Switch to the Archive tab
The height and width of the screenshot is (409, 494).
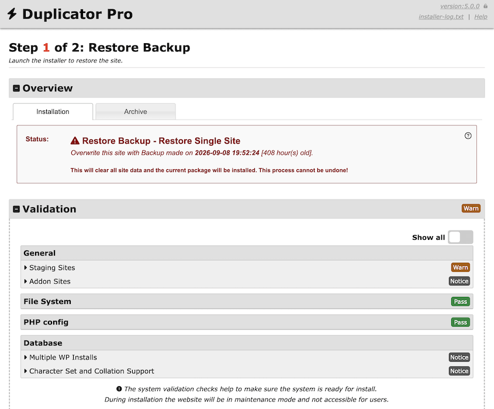point(136,111)
